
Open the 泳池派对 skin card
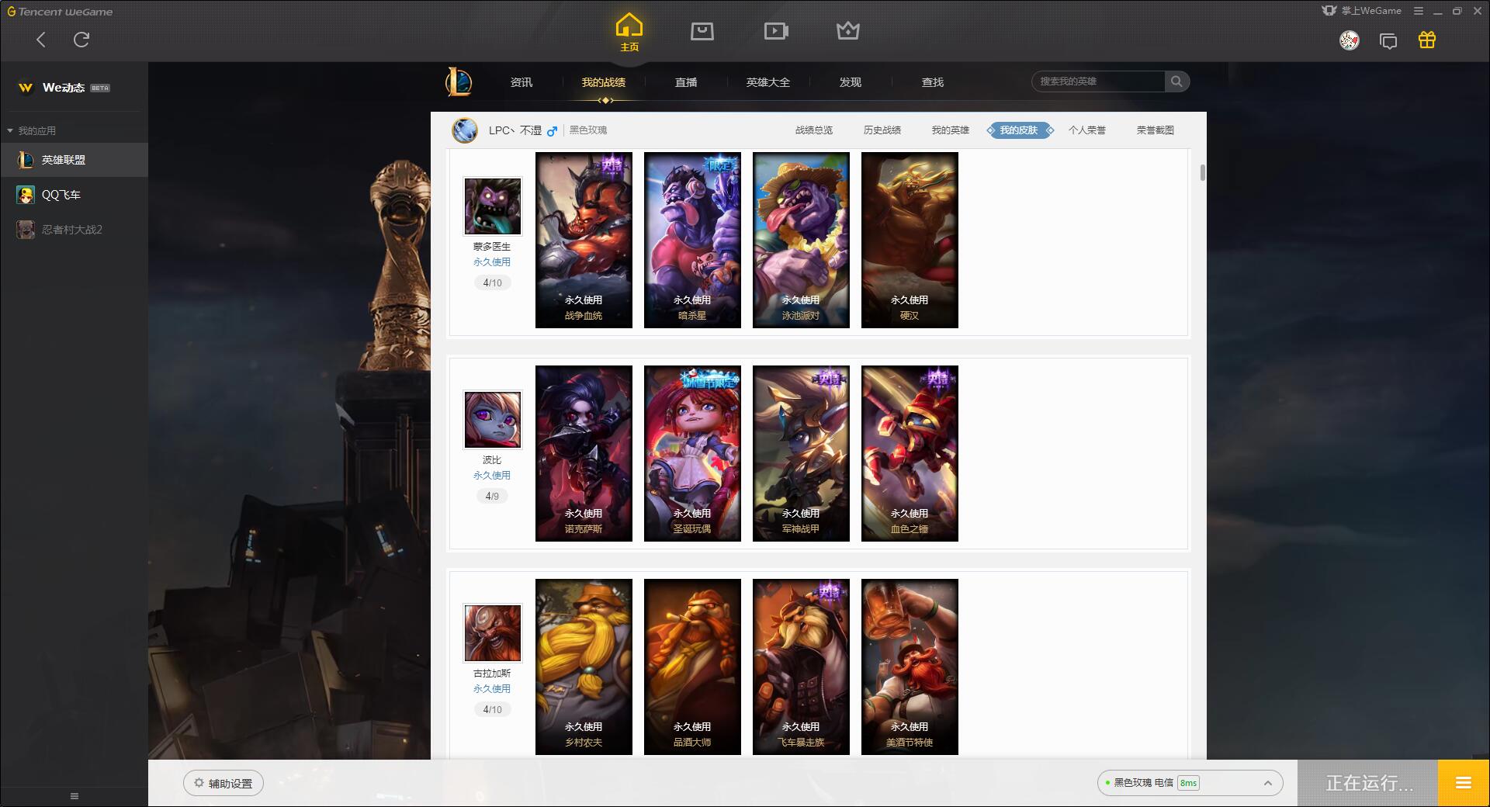pyautogui.click(x=801, y=240)
